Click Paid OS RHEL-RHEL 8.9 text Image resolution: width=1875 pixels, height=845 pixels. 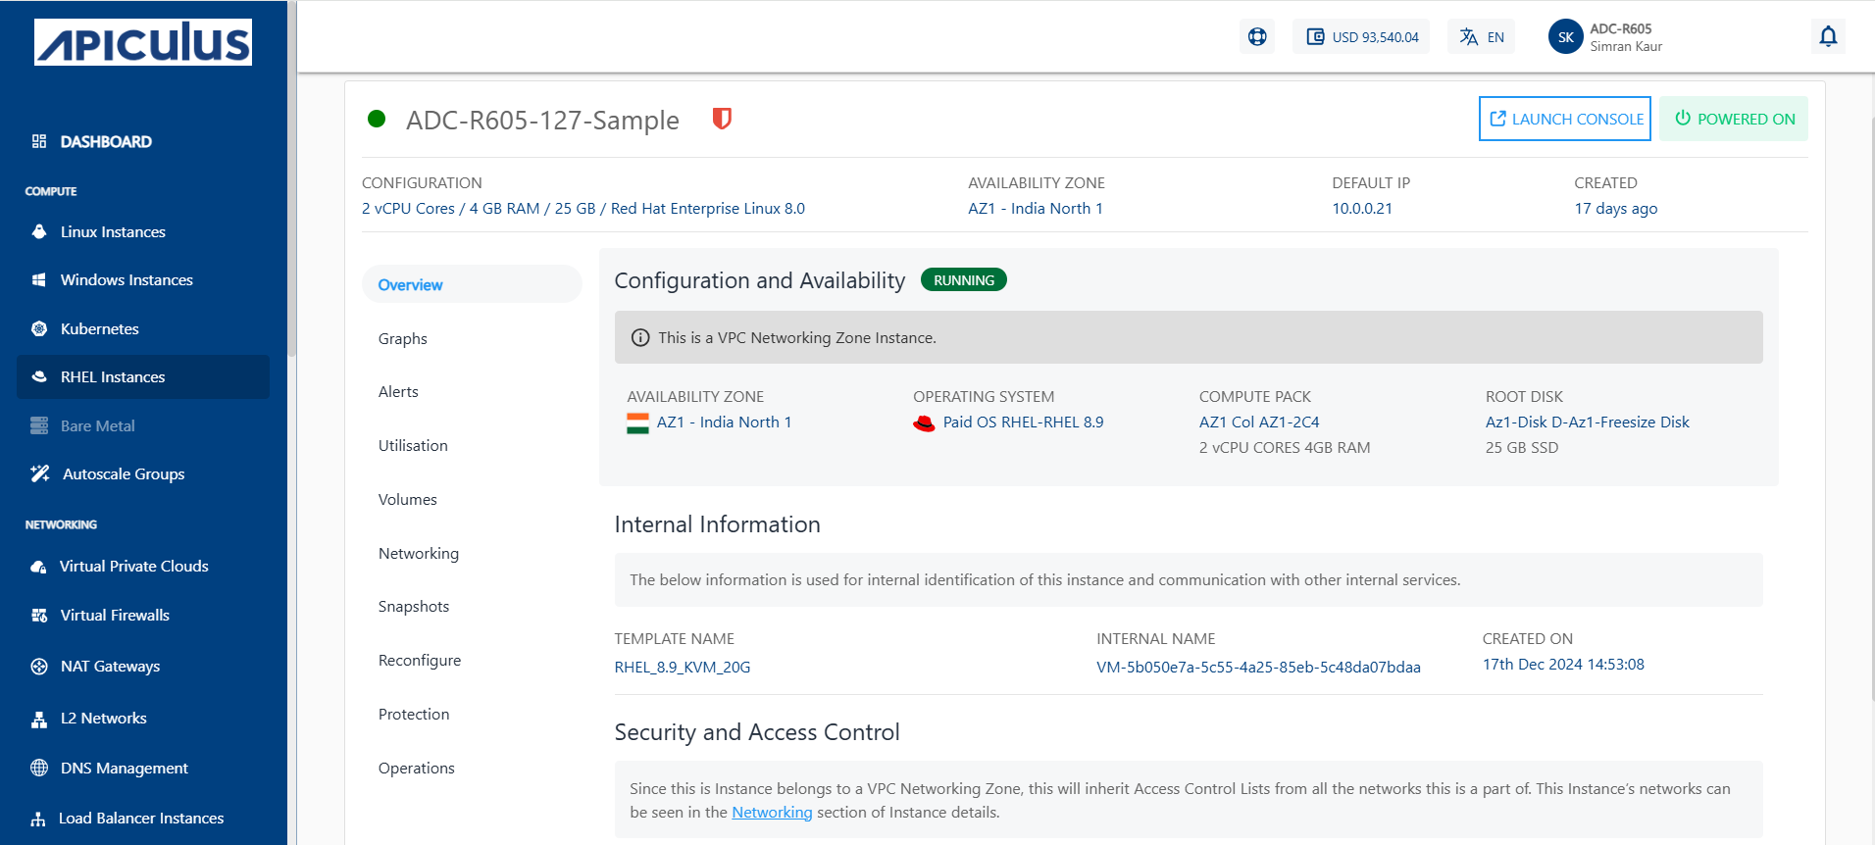tap(1023, 422)
